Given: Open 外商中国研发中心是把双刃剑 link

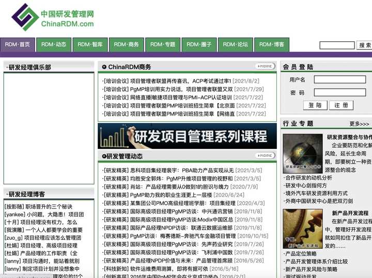Looking at the screenshot, I should point(318,201).
